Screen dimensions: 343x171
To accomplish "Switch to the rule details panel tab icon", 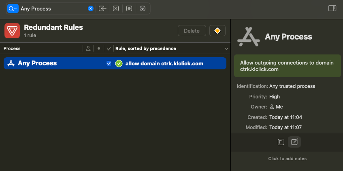I will tap(281, 142).
